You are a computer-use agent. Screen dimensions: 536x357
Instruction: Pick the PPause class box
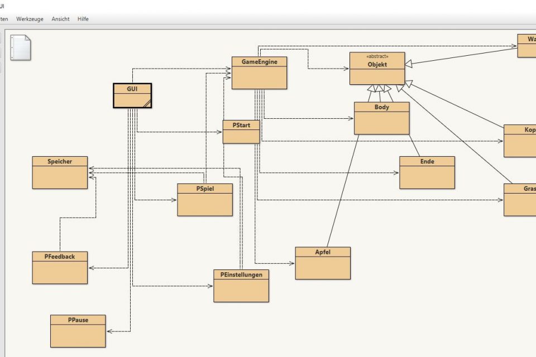click(78, 331)
